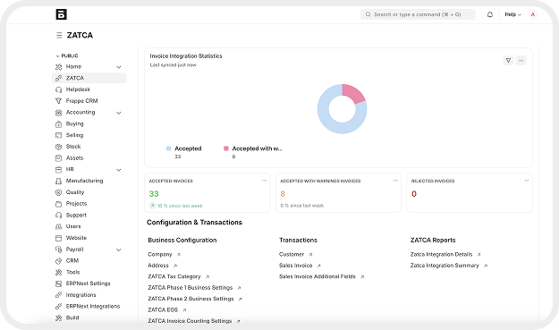
Task: Click the Build sidebar icon
Action: pyautogui.click(x=58, y=317)
